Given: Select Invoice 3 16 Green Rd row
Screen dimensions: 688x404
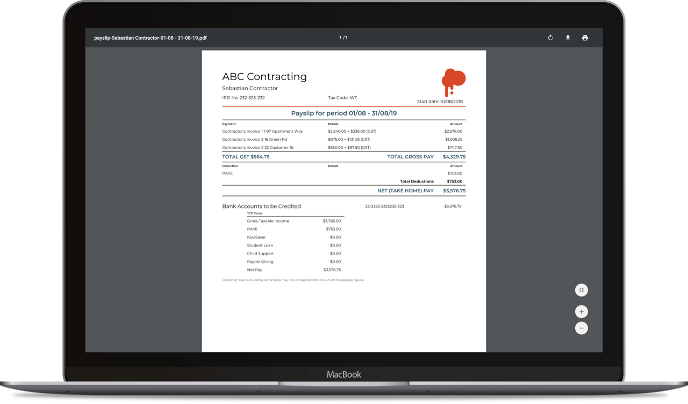Looking at the screenshot, I should tap(344, 139).
